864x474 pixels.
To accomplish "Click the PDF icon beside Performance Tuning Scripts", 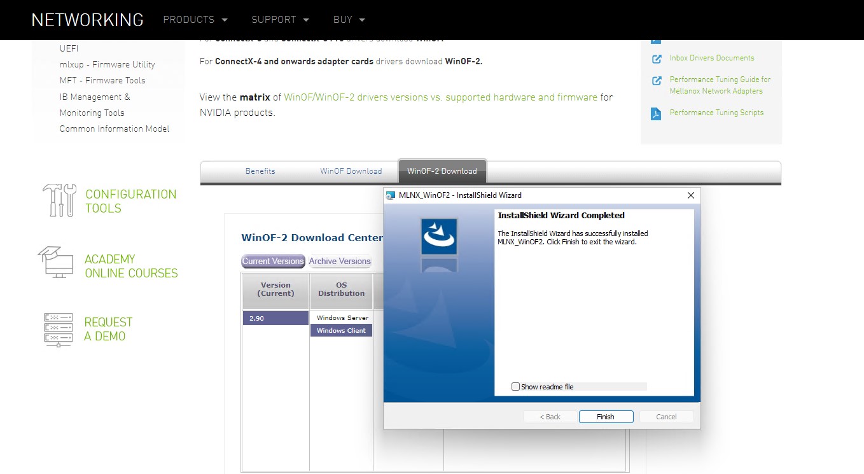I will 657,114.
